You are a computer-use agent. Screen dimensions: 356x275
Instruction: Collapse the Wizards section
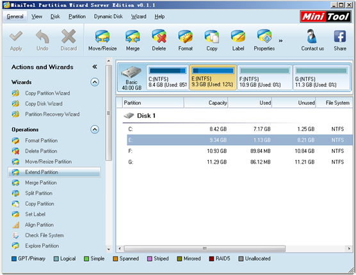[x=95, y=82]
